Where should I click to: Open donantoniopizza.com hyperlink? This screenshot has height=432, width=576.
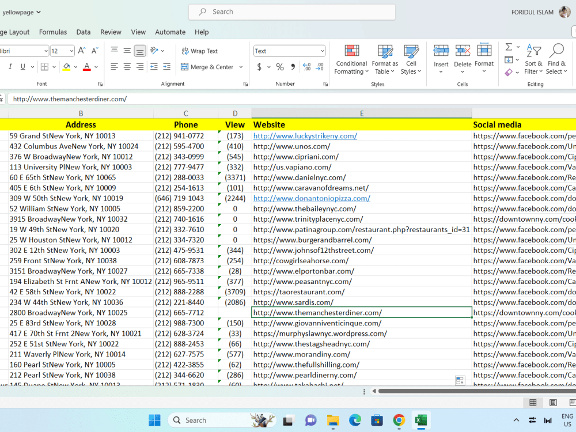pos(312,198)
